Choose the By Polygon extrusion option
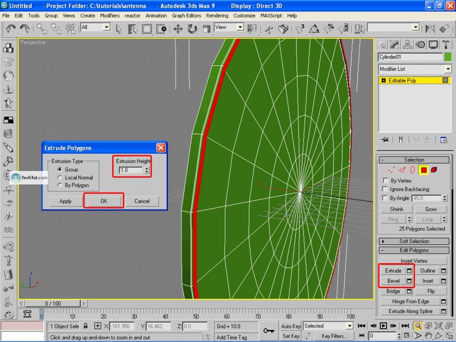This screenshot has width=456, height=342. 60,185
